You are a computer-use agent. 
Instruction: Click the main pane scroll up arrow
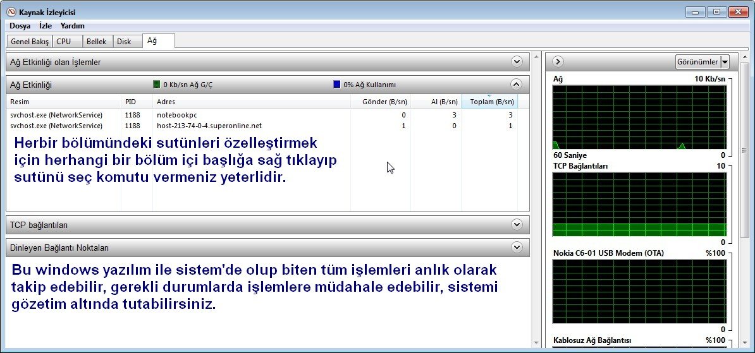(536, 57)
